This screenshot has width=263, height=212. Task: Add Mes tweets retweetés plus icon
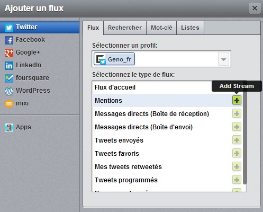point(237,166)
